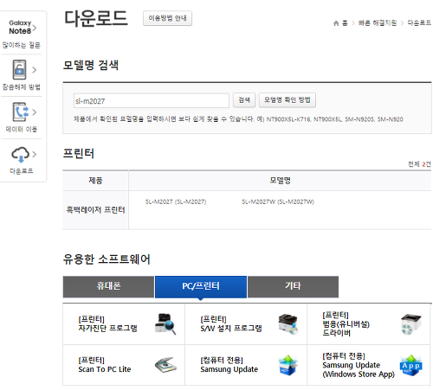Click the 제품 column header
The width and height of the screenshot is (433, 390).
(x=95, y=181)
